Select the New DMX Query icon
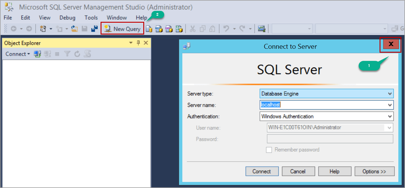The width and height of the screenshot is (405, 188). pos(169,28)
